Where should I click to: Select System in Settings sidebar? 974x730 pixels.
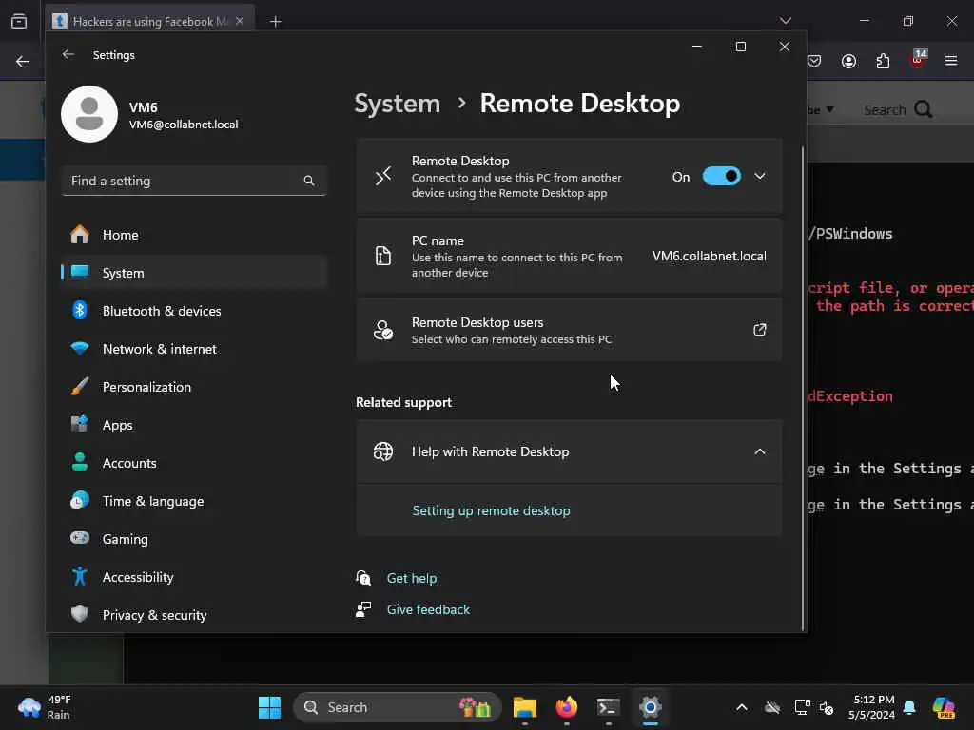pyautogui.click(x=194, y=273)
